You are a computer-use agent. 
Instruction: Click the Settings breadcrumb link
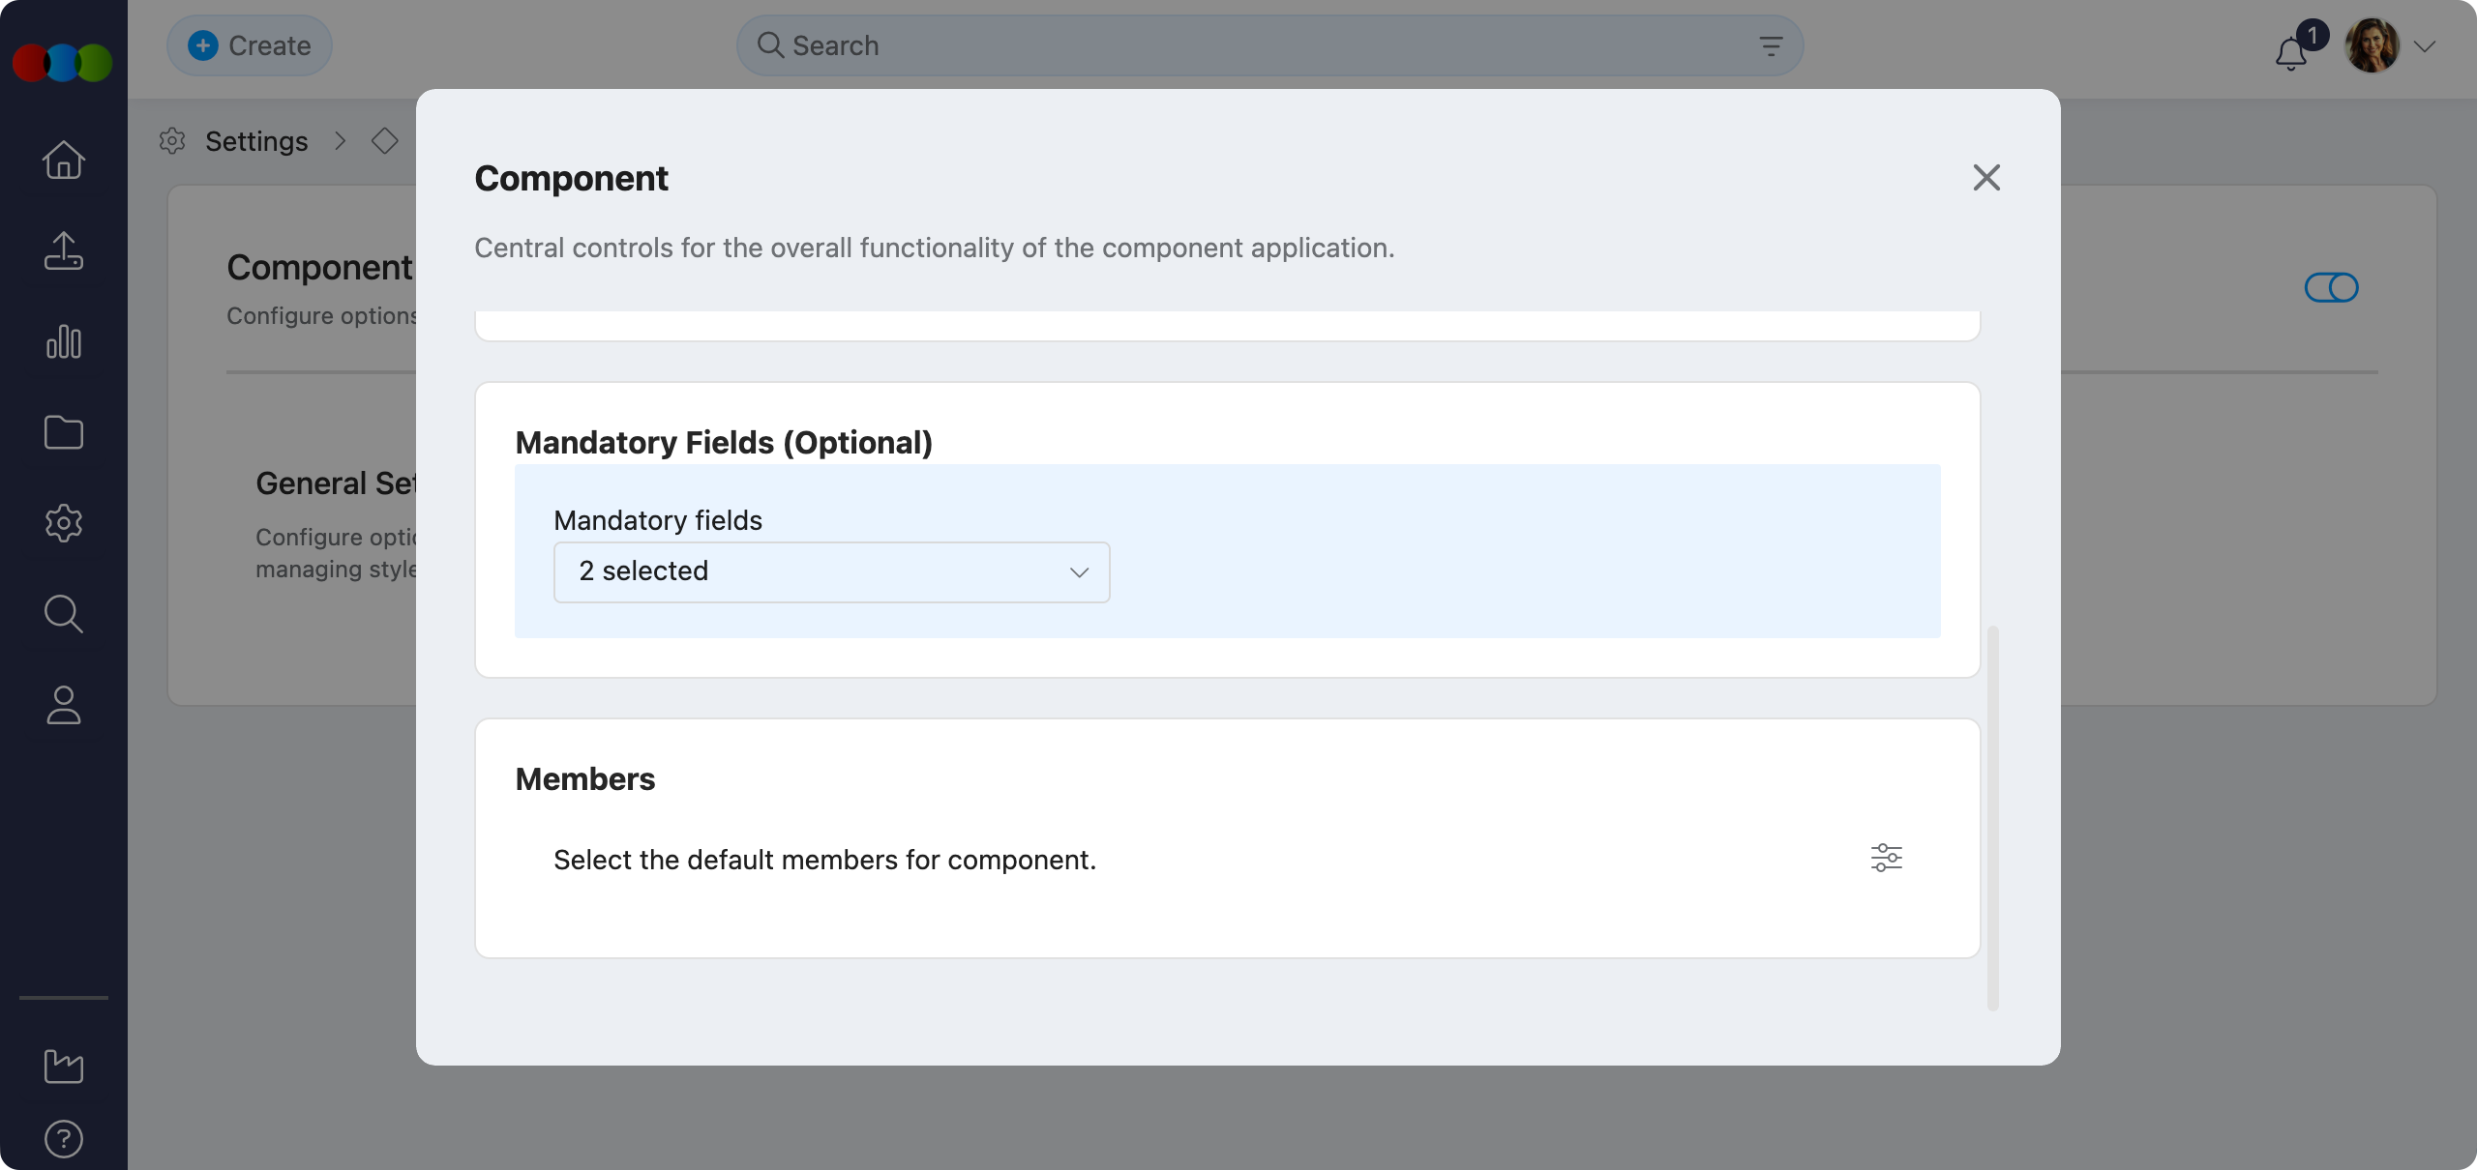point(256,141)
